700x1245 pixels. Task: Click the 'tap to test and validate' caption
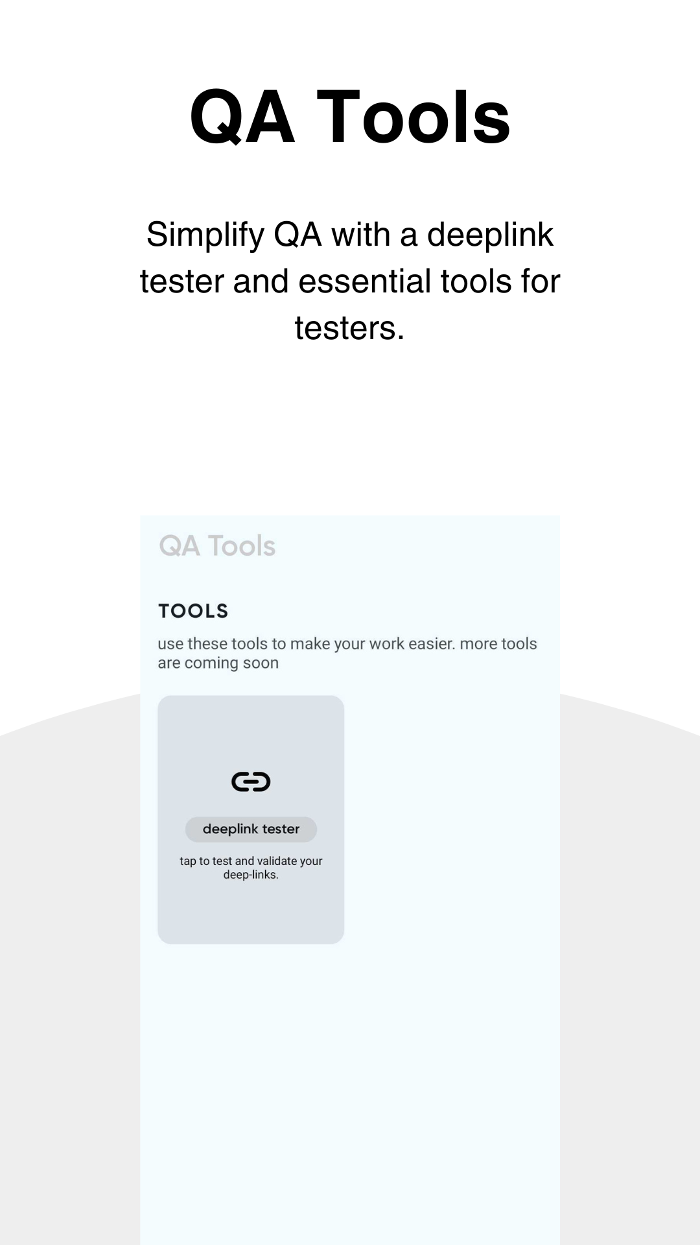click(x=251, y=861)
